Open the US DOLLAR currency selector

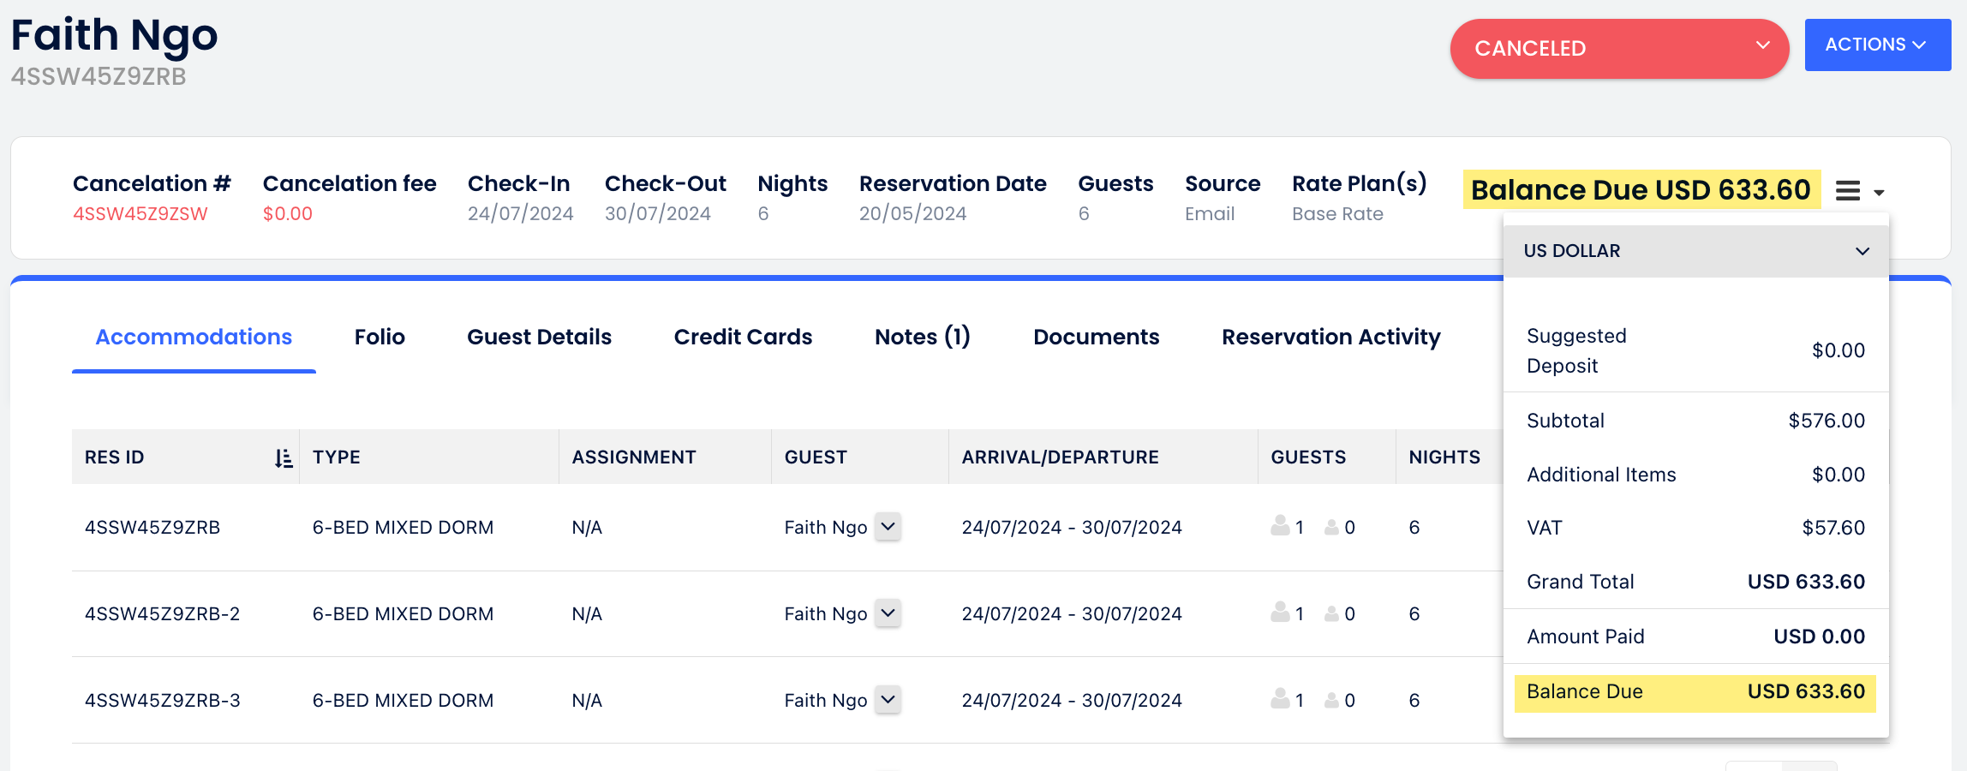pyautogui.click(x=1695, y=251)
